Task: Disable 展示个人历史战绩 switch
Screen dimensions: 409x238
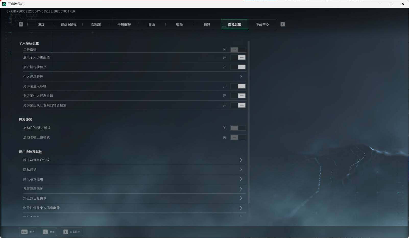Action: [x=238, y=57]
